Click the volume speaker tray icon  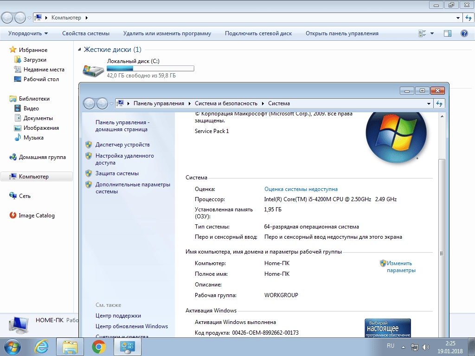coord(426,347)
